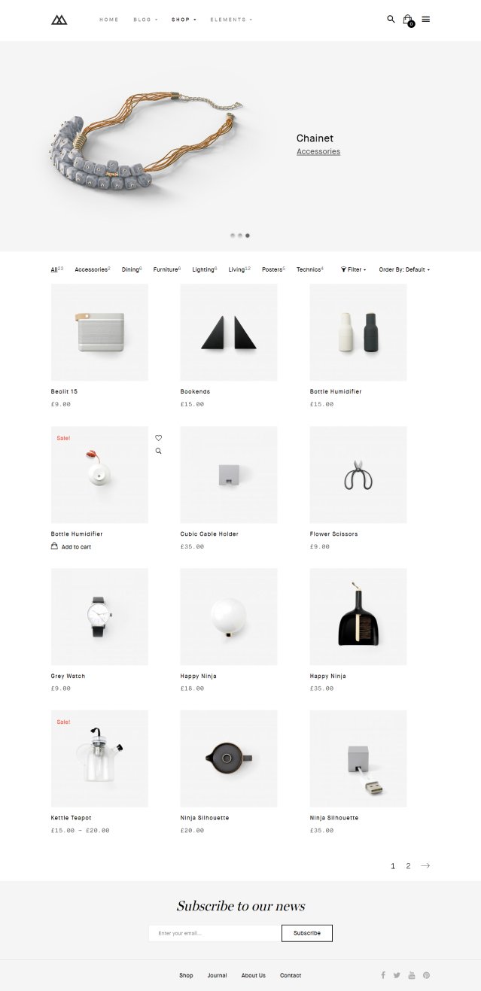Screen dimensions: 481x991
Task: Focus the email subscription input field
Action: coord(215,933)
